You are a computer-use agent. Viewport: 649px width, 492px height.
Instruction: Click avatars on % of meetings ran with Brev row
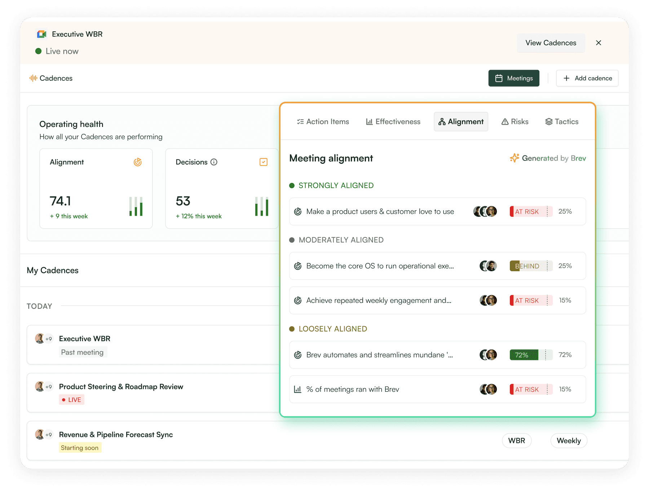(488, 389)
